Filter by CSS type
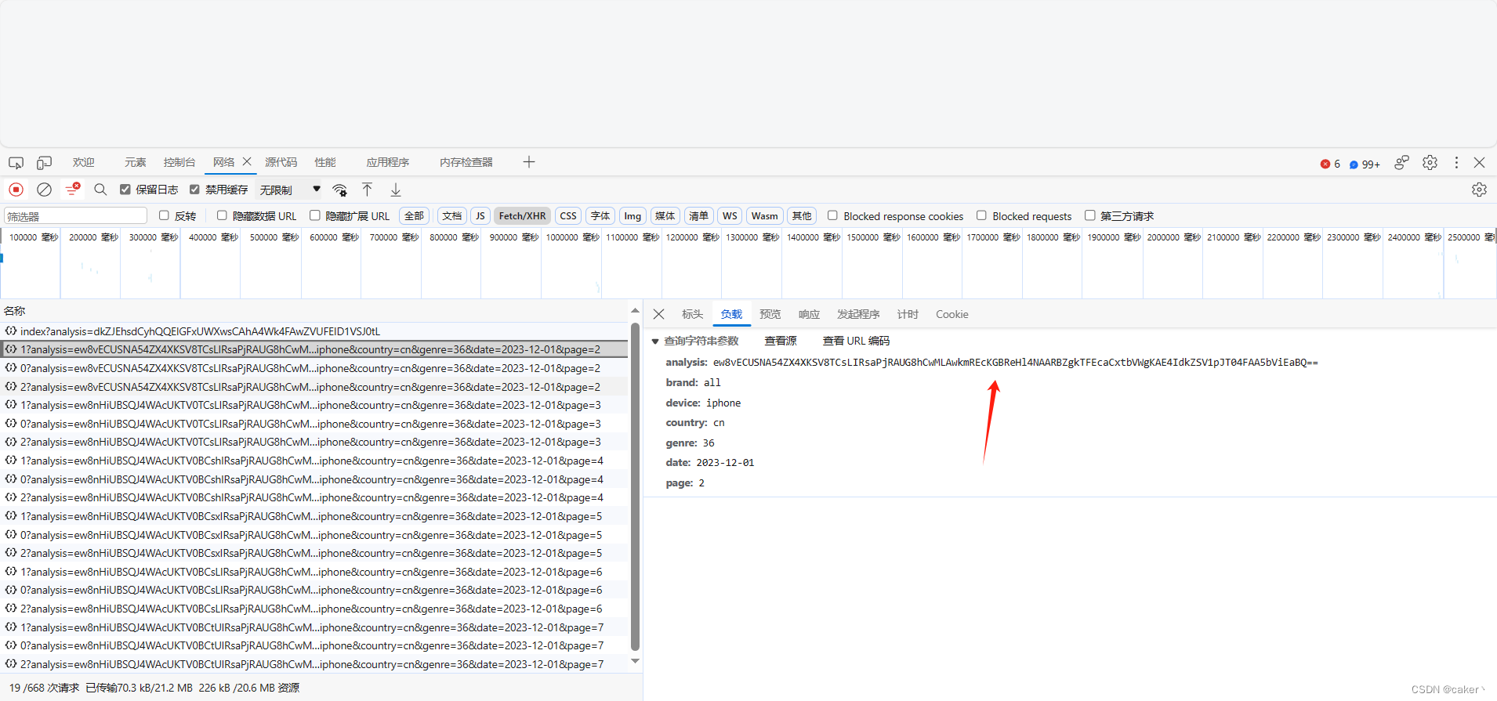Screen dimensions: 1497x701 pos(568,215)
